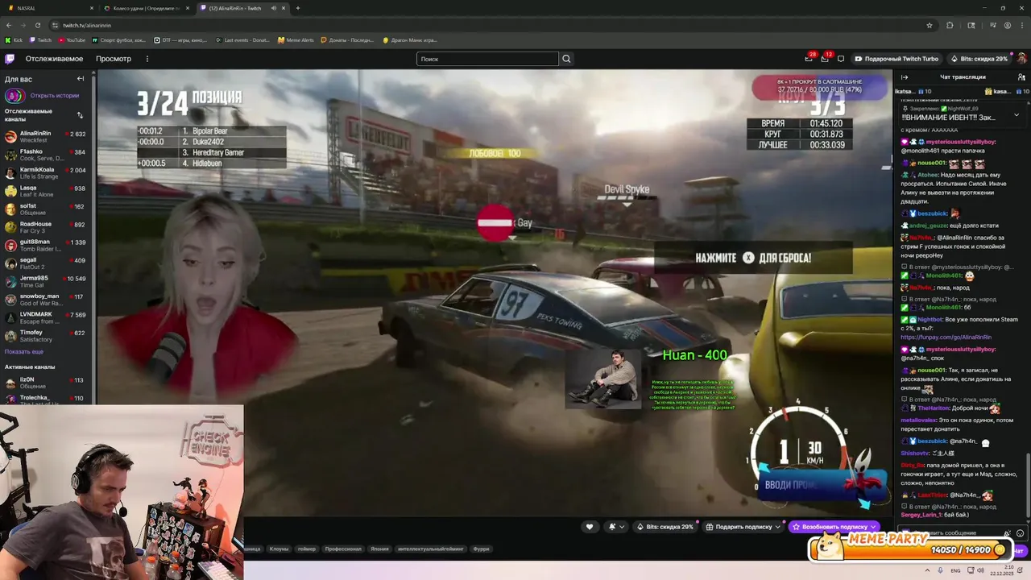Collapse the chat panel with arrow icon
Image resolution: width=1031 pixels, height=580 pixels.
[x=905, y=77]
